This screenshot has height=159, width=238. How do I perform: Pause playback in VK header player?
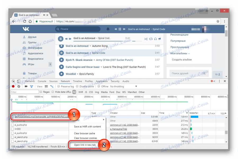(120, 29)
